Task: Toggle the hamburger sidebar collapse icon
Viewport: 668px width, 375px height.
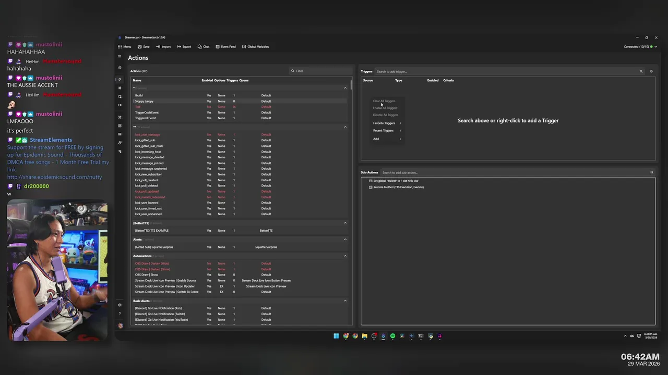Action: pyautogui.click(x=120, y=57)
